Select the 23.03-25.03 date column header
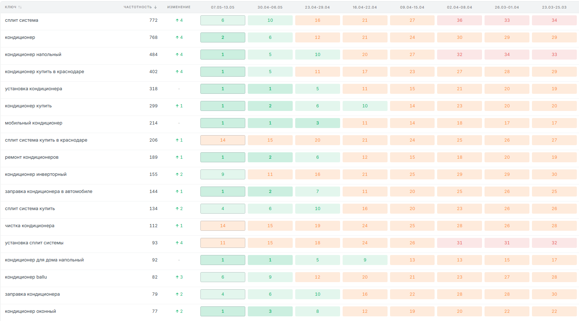 click(554, 7)
